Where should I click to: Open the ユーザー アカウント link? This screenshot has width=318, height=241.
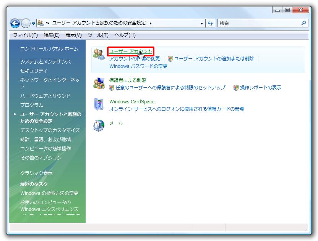pyautogui.click(x=131, y=51)
